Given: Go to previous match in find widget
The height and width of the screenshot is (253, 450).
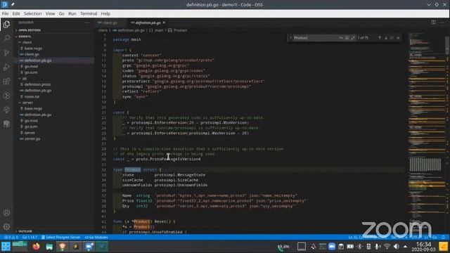Looking at the screenshot, I should click(x=380, y=38).
